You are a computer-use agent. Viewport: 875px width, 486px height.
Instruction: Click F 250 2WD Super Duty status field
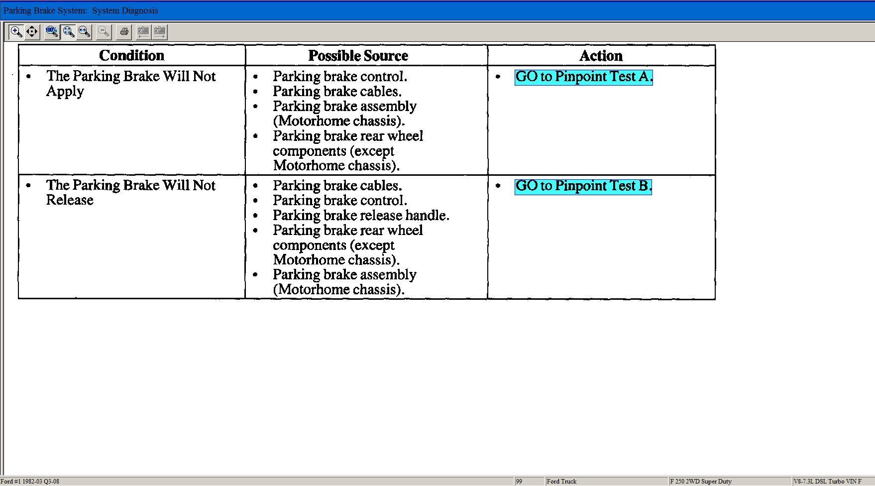[701, 482]
